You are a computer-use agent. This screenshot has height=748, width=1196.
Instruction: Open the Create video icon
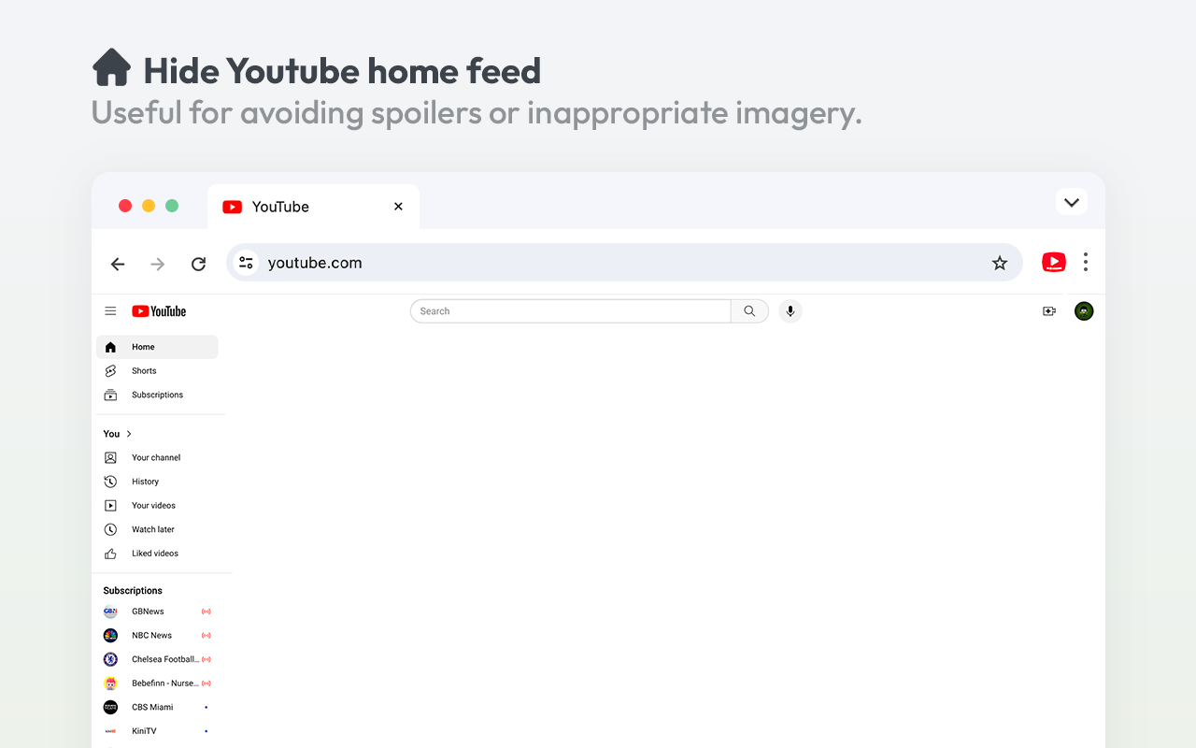(1049, 311)
